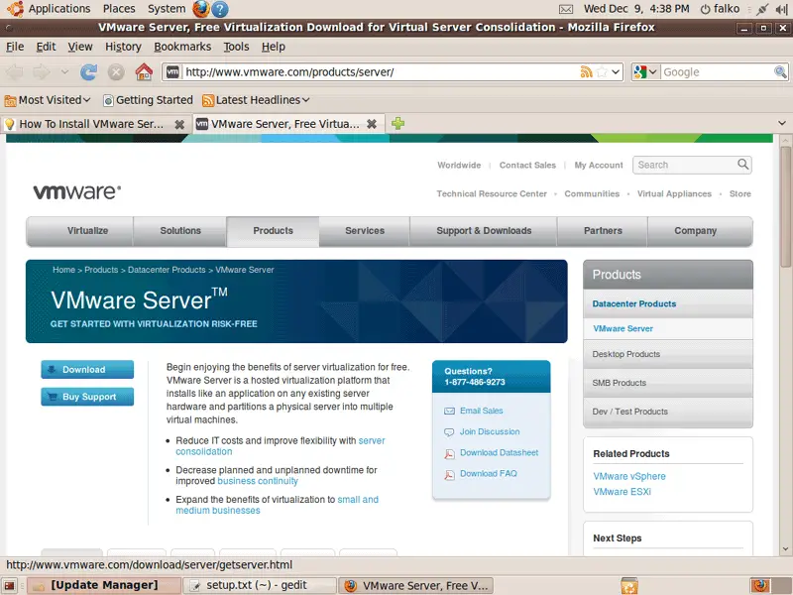
Task: Click the vertical scrollbar thumb
Action: [x=785, y=207]
